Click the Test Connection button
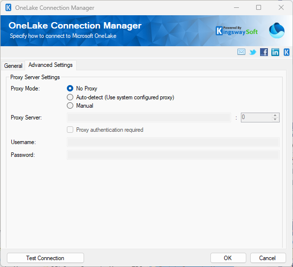Screen dimensions: 293x267 coord(45,258)
